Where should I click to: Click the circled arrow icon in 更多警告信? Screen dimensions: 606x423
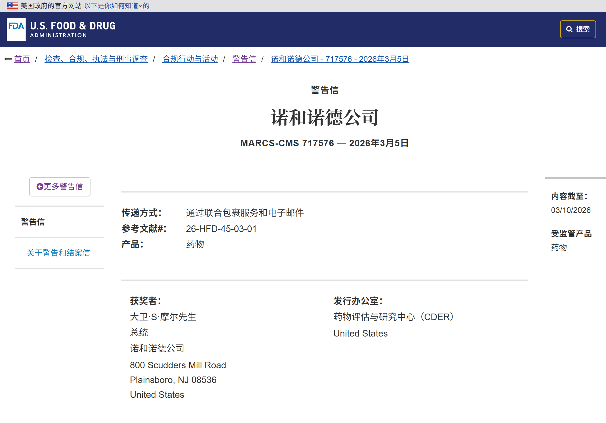point(40,187)
